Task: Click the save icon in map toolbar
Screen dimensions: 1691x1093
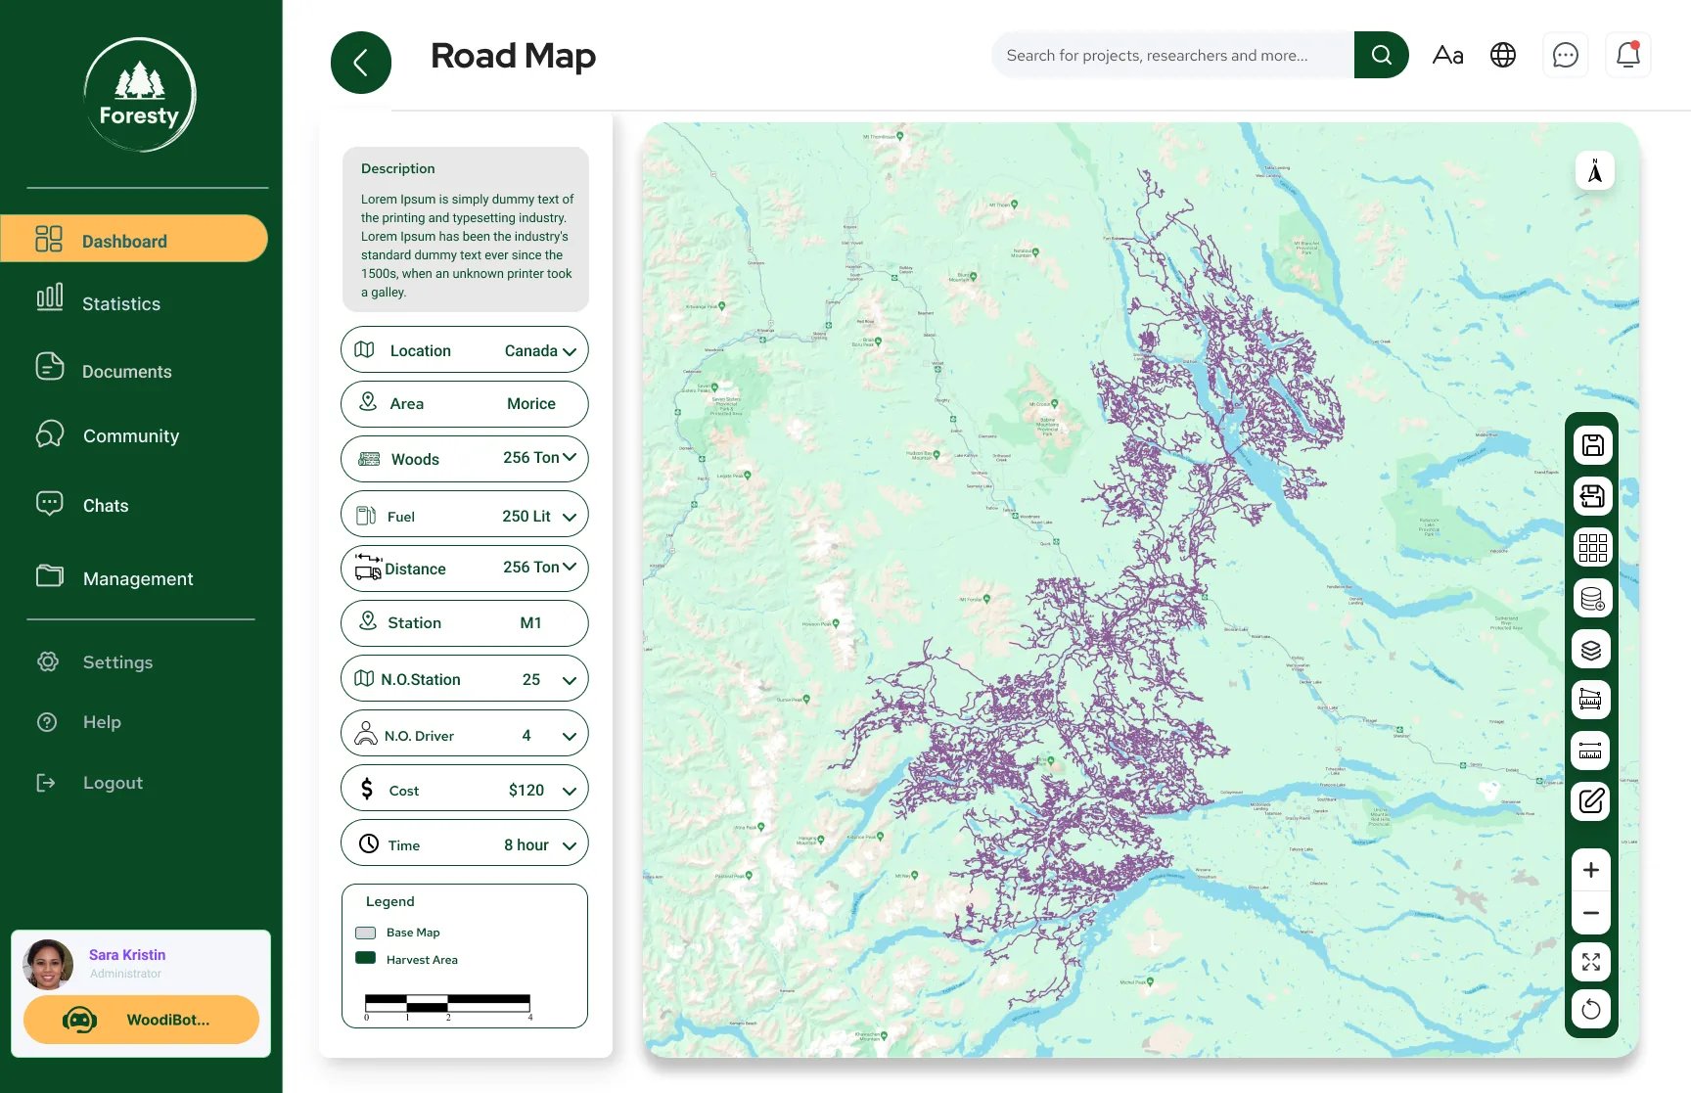Action: click(1592, 445)
